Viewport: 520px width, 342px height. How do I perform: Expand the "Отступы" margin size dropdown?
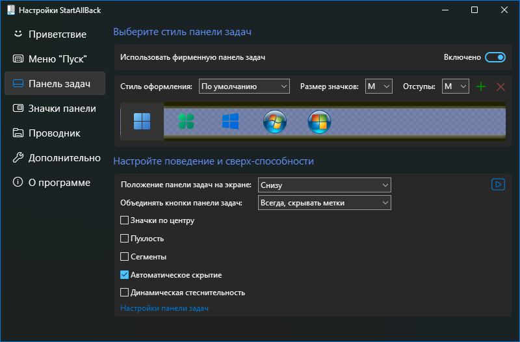coord(455,86)
